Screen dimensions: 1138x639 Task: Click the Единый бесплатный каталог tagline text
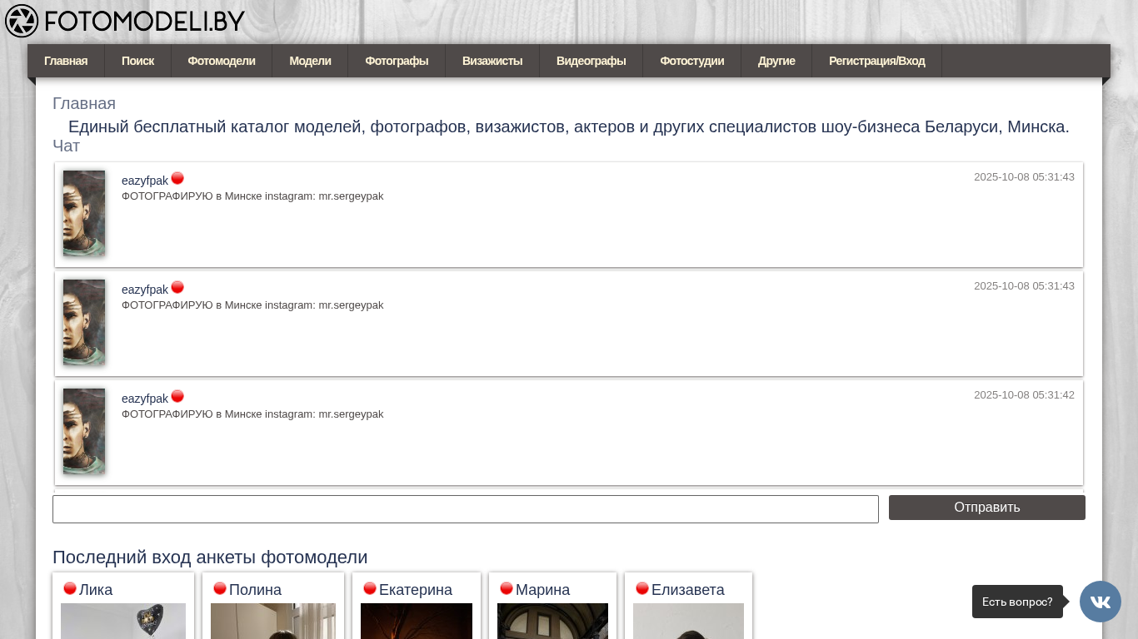(x=569, y=126)
